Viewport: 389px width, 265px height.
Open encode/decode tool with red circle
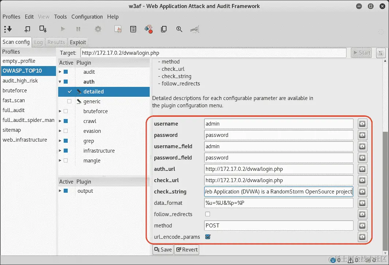148,29
